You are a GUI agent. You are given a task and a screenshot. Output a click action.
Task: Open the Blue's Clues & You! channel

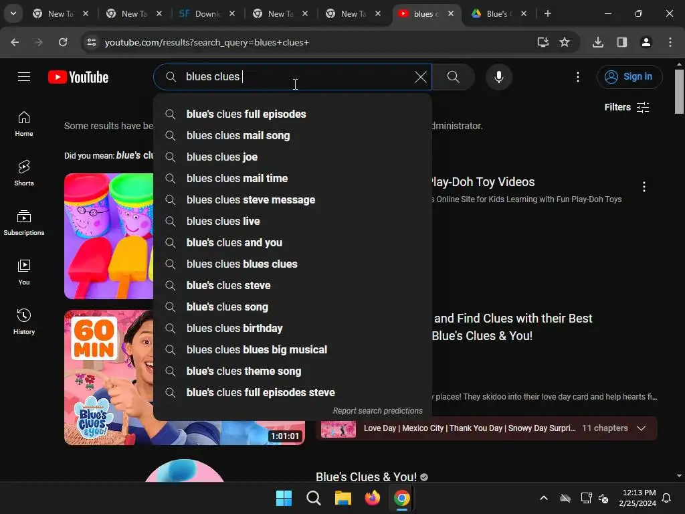click(x=366, y=477)
